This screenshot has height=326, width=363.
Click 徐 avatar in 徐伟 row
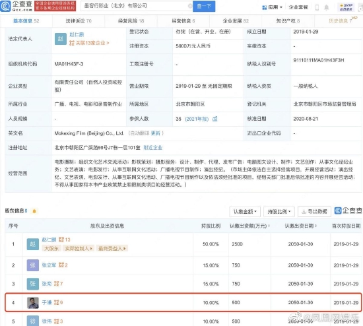tap(33, 321)
